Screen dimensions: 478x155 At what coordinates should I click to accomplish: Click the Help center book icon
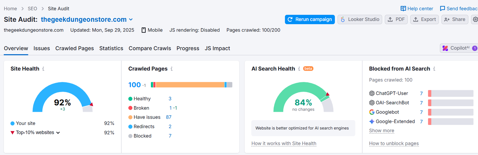403,9
